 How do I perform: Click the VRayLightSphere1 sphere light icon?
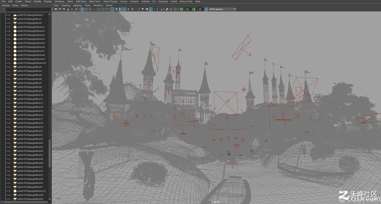[x=15, y=27]
